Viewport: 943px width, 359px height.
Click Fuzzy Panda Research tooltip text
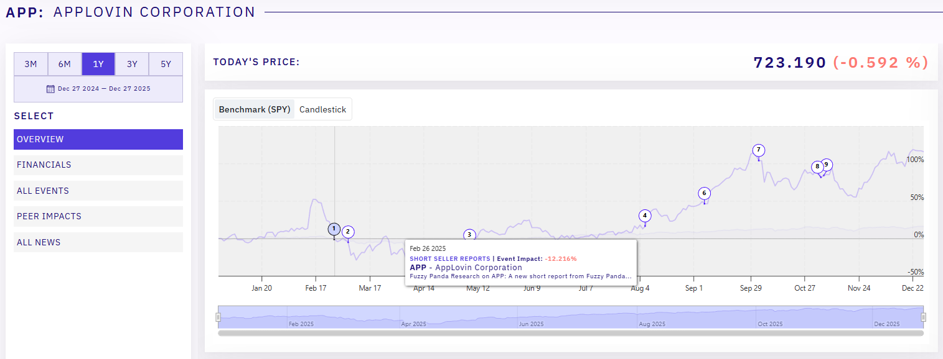point(521,276)
